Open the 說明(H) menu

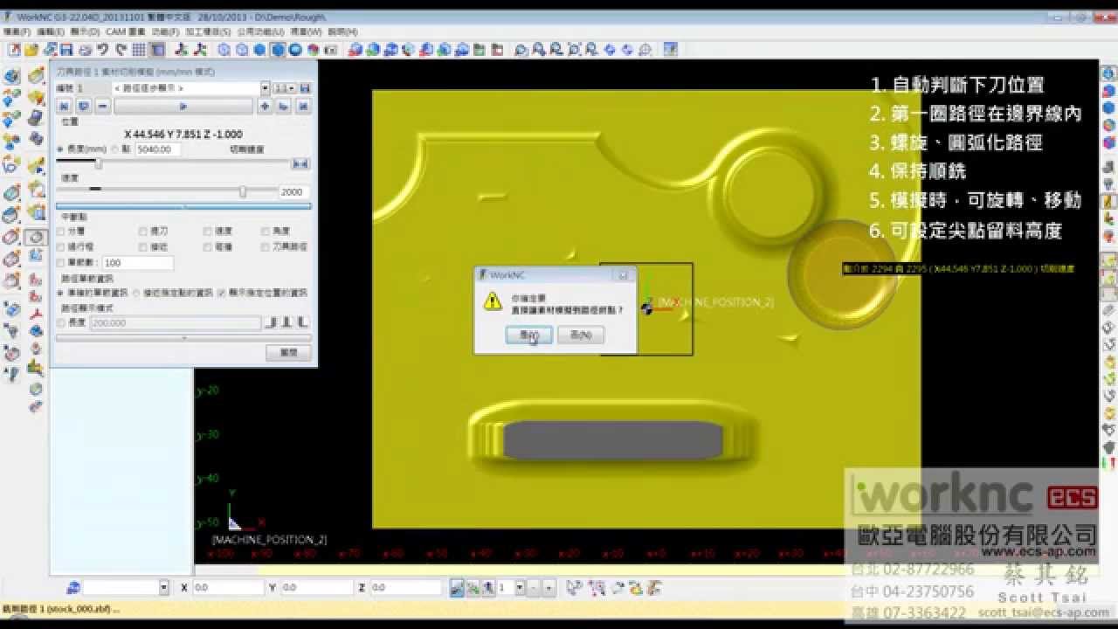pyautogui.click(x=342, y=32)
